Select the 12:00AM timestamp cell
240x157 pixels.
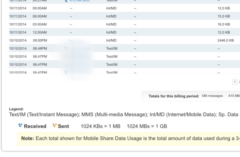(40, 32)
